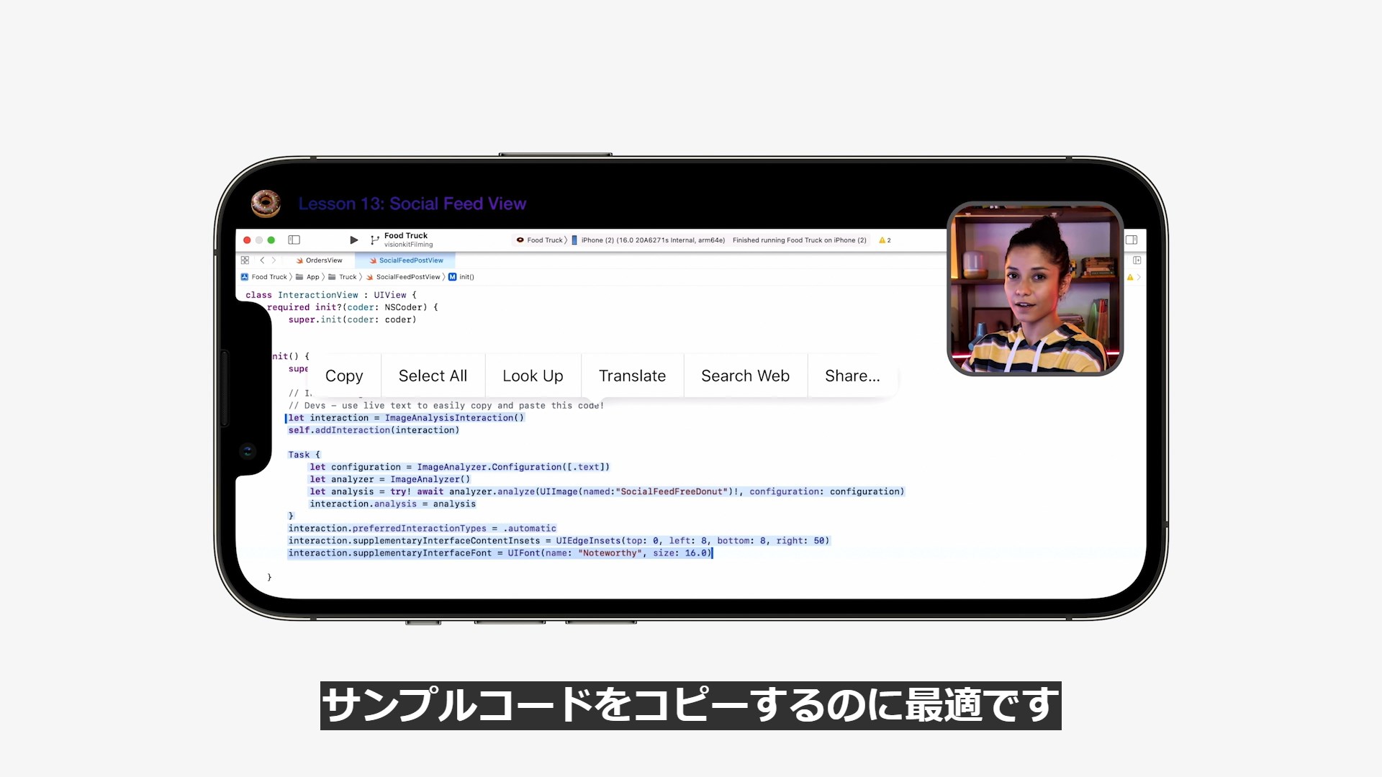This screenshot has width=1382, height=777.
Task: Switch to the OrdersView tab
Action: click(320, 260)
